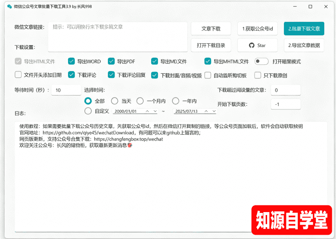Image resolution: width=336 pixels, height=239 pixels.
Task: Decrease start date with down arrow
Action: (155, 111)
